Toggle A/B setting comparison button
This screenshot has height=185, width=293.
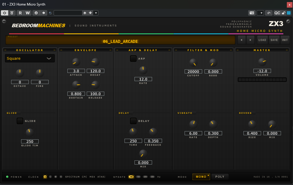[x=36, y=13]
